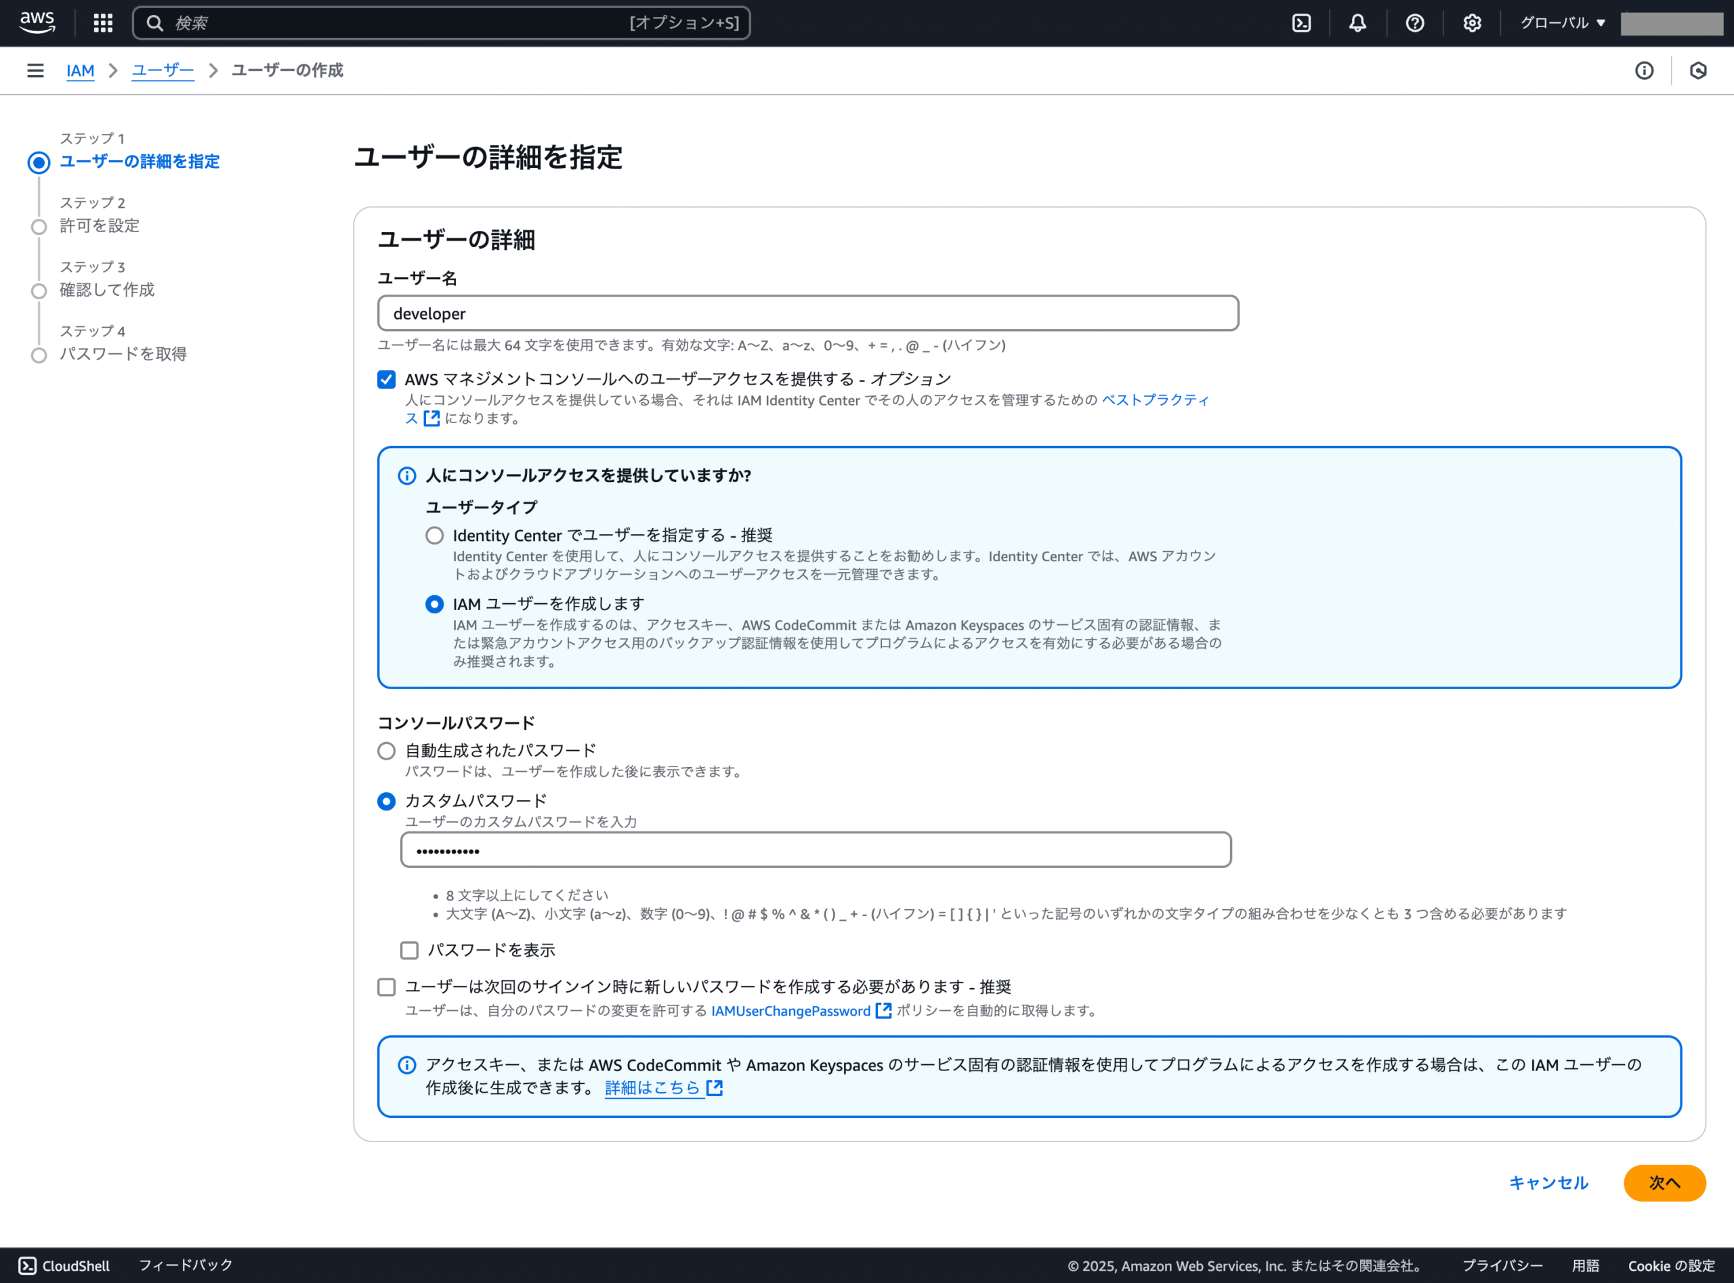
Task: Select カスタムパスワード radio option
Action: 386,801
